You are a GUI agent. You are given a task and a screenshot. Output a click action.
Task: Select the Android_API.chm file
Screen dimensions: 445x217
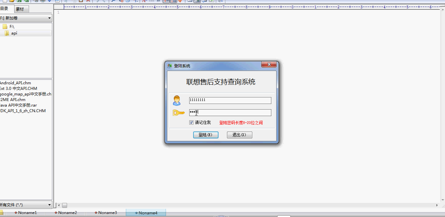pos(15,83)
